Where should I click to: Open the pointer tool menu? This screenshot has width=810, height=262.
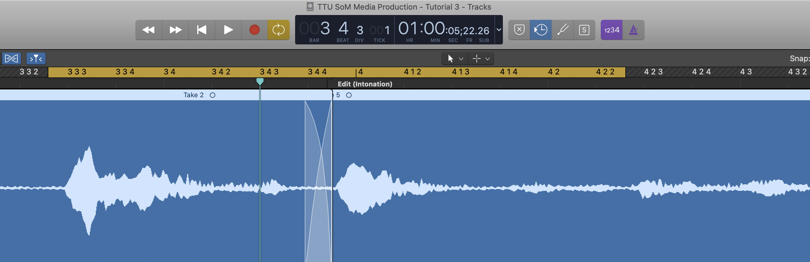tap(455, 59)
